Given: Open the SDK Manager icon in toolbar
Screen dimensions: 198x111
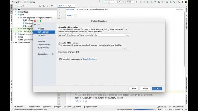Looking at the screenshot, I should (174, 2).
